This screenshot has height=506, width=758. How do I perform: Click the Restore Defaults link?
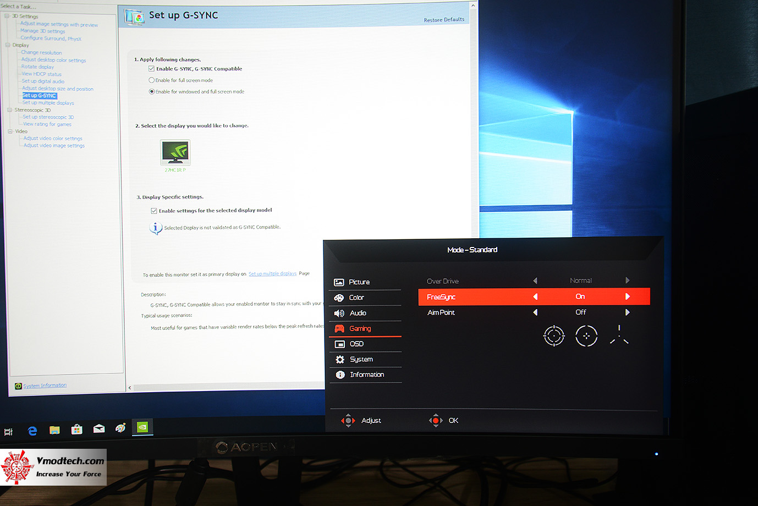(x=443, y=19)
